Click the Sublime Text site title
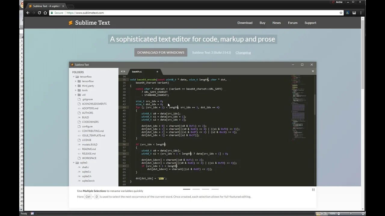This screenshot has width=385, height=216. [x=92, y=23]
